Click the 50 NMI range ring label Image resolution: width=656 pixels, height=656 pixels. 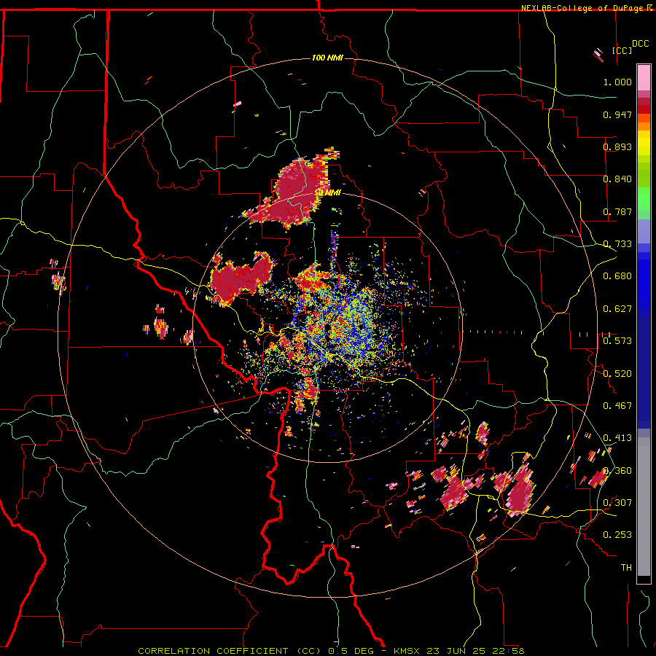click(327, 193)
